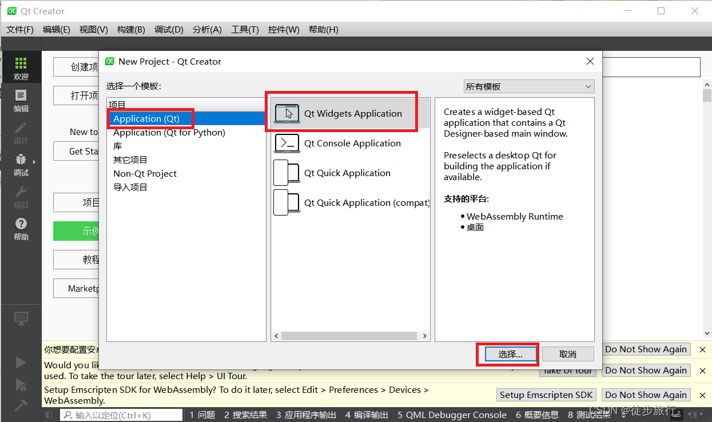Select the 库 library category
Viewport: 712px width, 422px height.
117,146
